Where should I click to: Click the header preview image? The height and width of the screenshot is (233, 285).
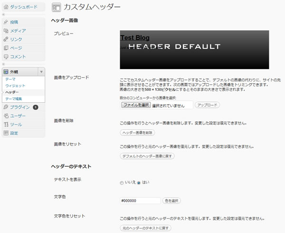[x=194, y=50]
